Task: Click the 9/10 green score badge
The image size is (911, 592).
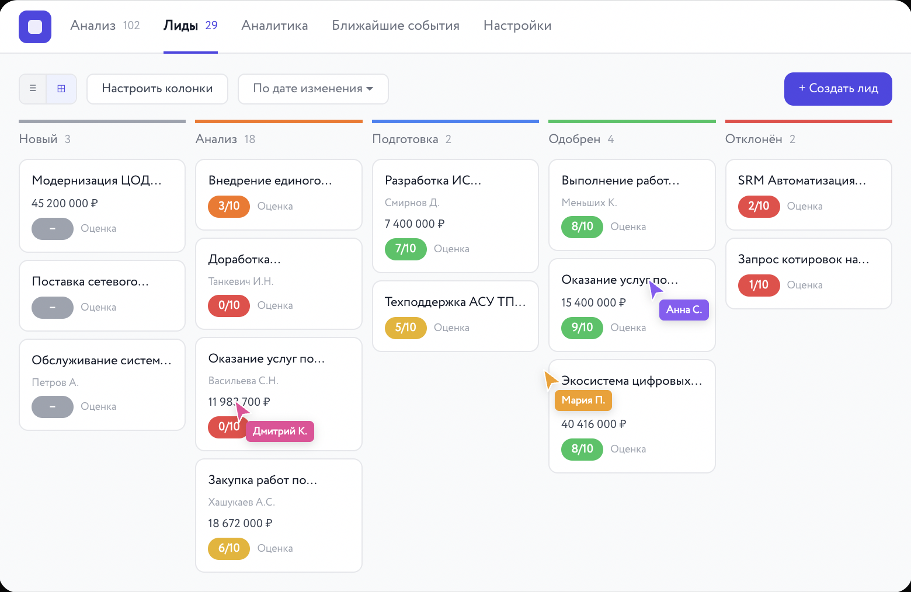Action: 582,328
